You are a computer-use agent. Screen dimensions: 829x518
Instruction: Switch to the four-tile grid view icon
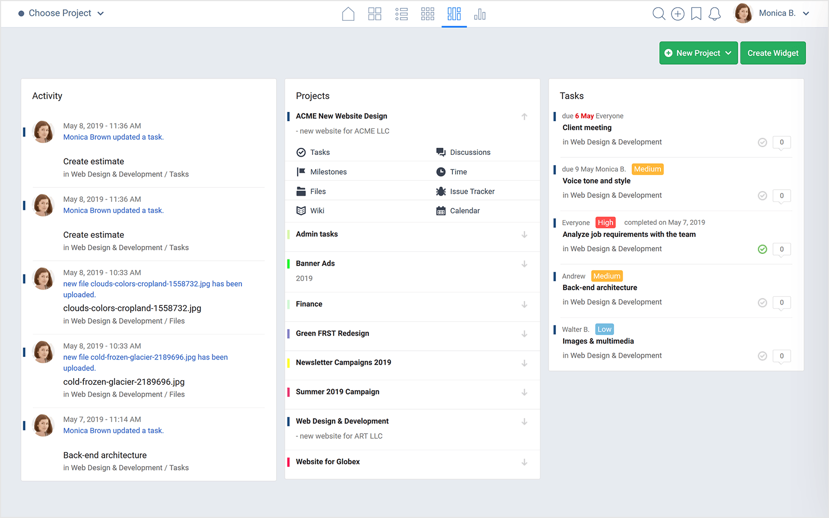(x=375, y=14)
